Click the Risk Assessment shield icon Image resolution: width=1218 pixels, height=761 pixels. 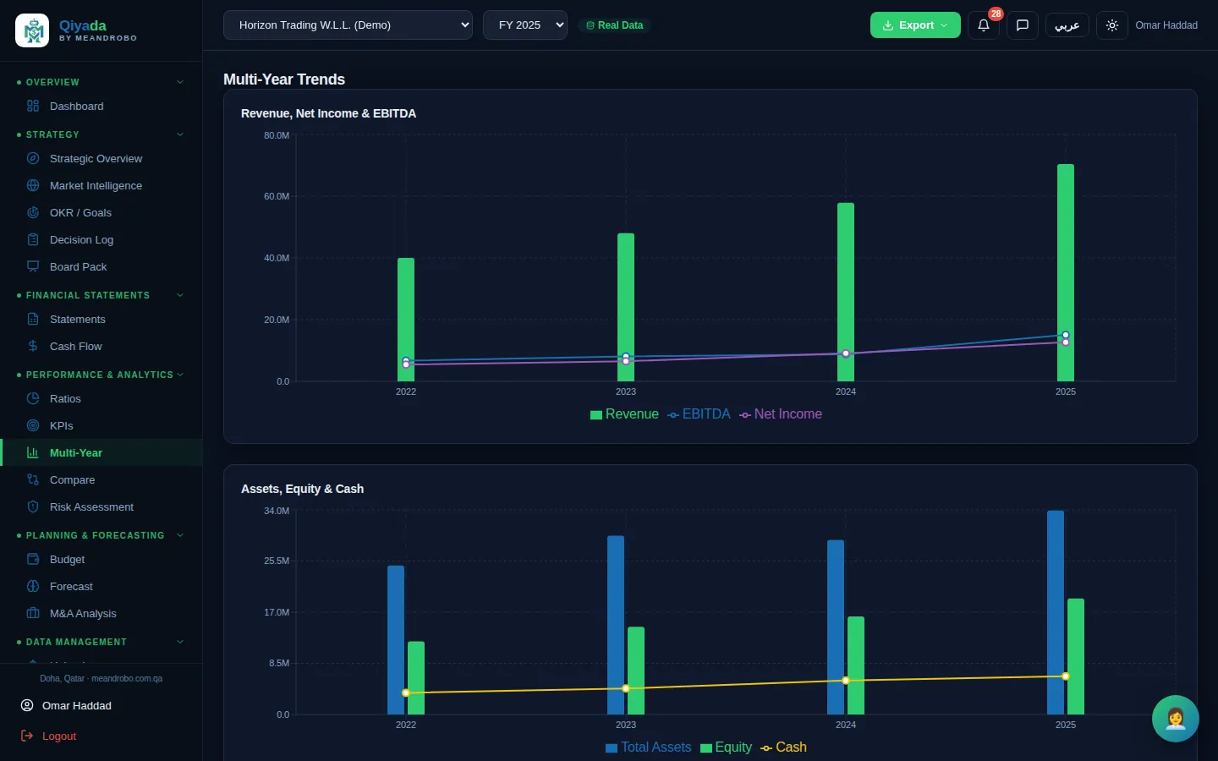[x=33, y=507]
